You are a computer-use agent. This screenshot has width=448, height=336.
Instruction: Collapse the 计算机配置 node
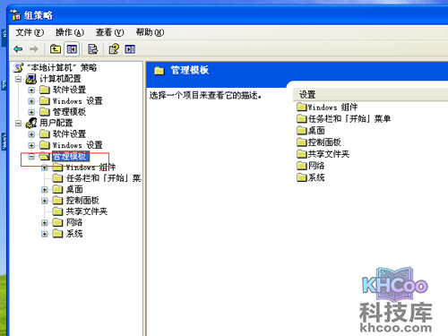pyautogui.click(x=19, y=79)
